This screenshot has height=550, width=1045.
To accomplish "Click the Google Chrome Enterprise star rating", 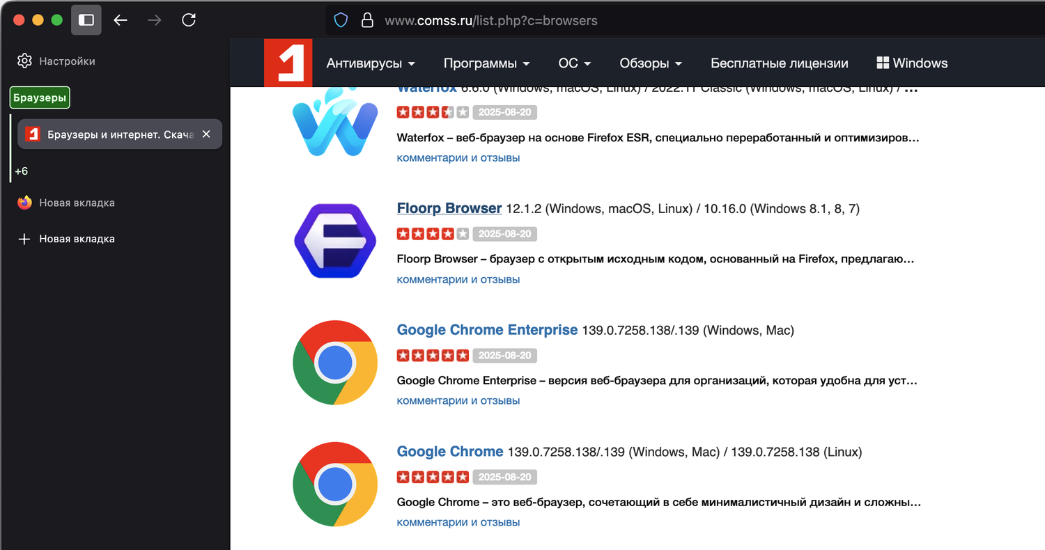I will pos(433,356).
